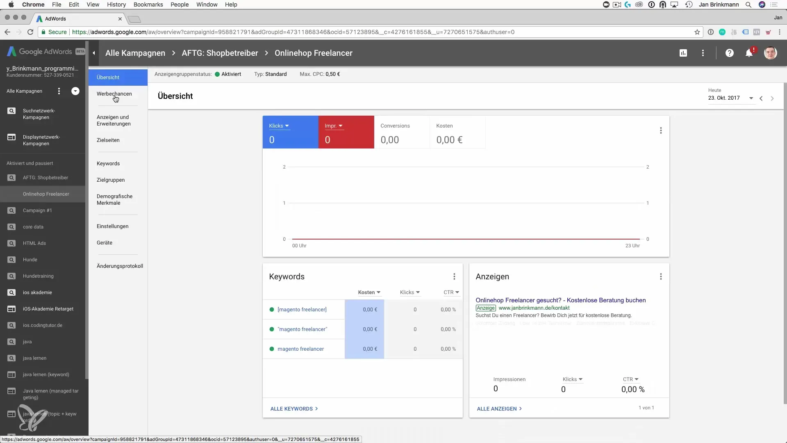Click the HTML Ads campaign icon
The height and width of the screenshot is (443, 787).
[x=11, y=243]
